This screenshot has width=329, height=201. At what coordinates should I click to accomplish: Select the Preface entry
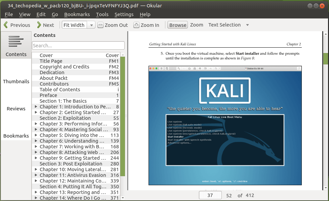coord(76,95)
